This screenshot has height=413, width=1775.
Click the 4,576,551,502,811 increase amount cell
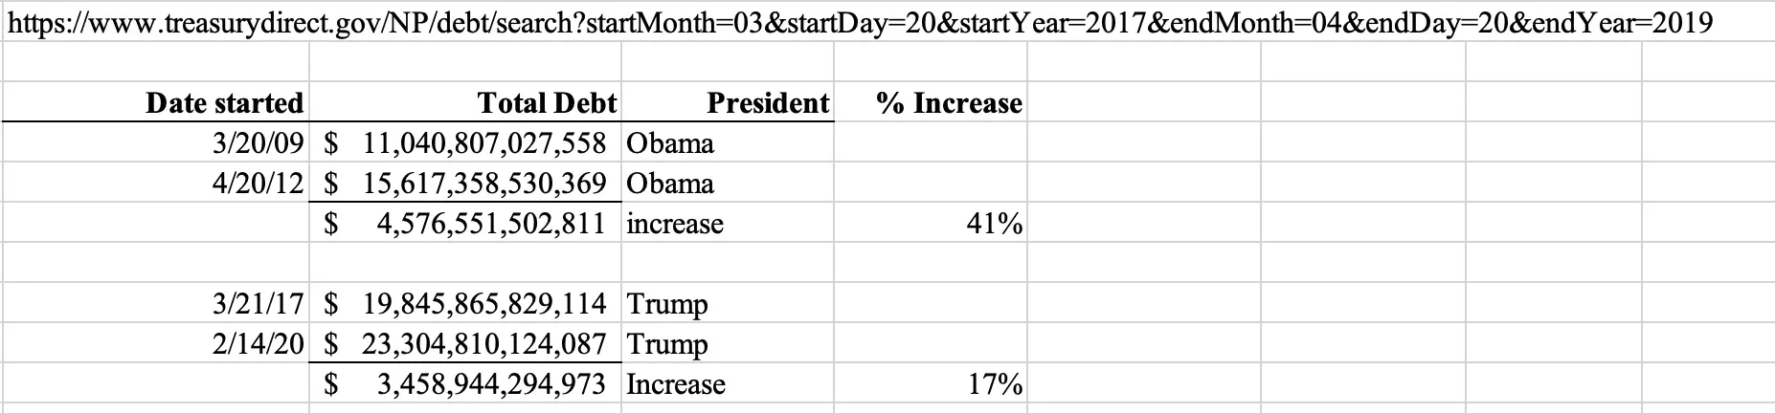(490, 224)
